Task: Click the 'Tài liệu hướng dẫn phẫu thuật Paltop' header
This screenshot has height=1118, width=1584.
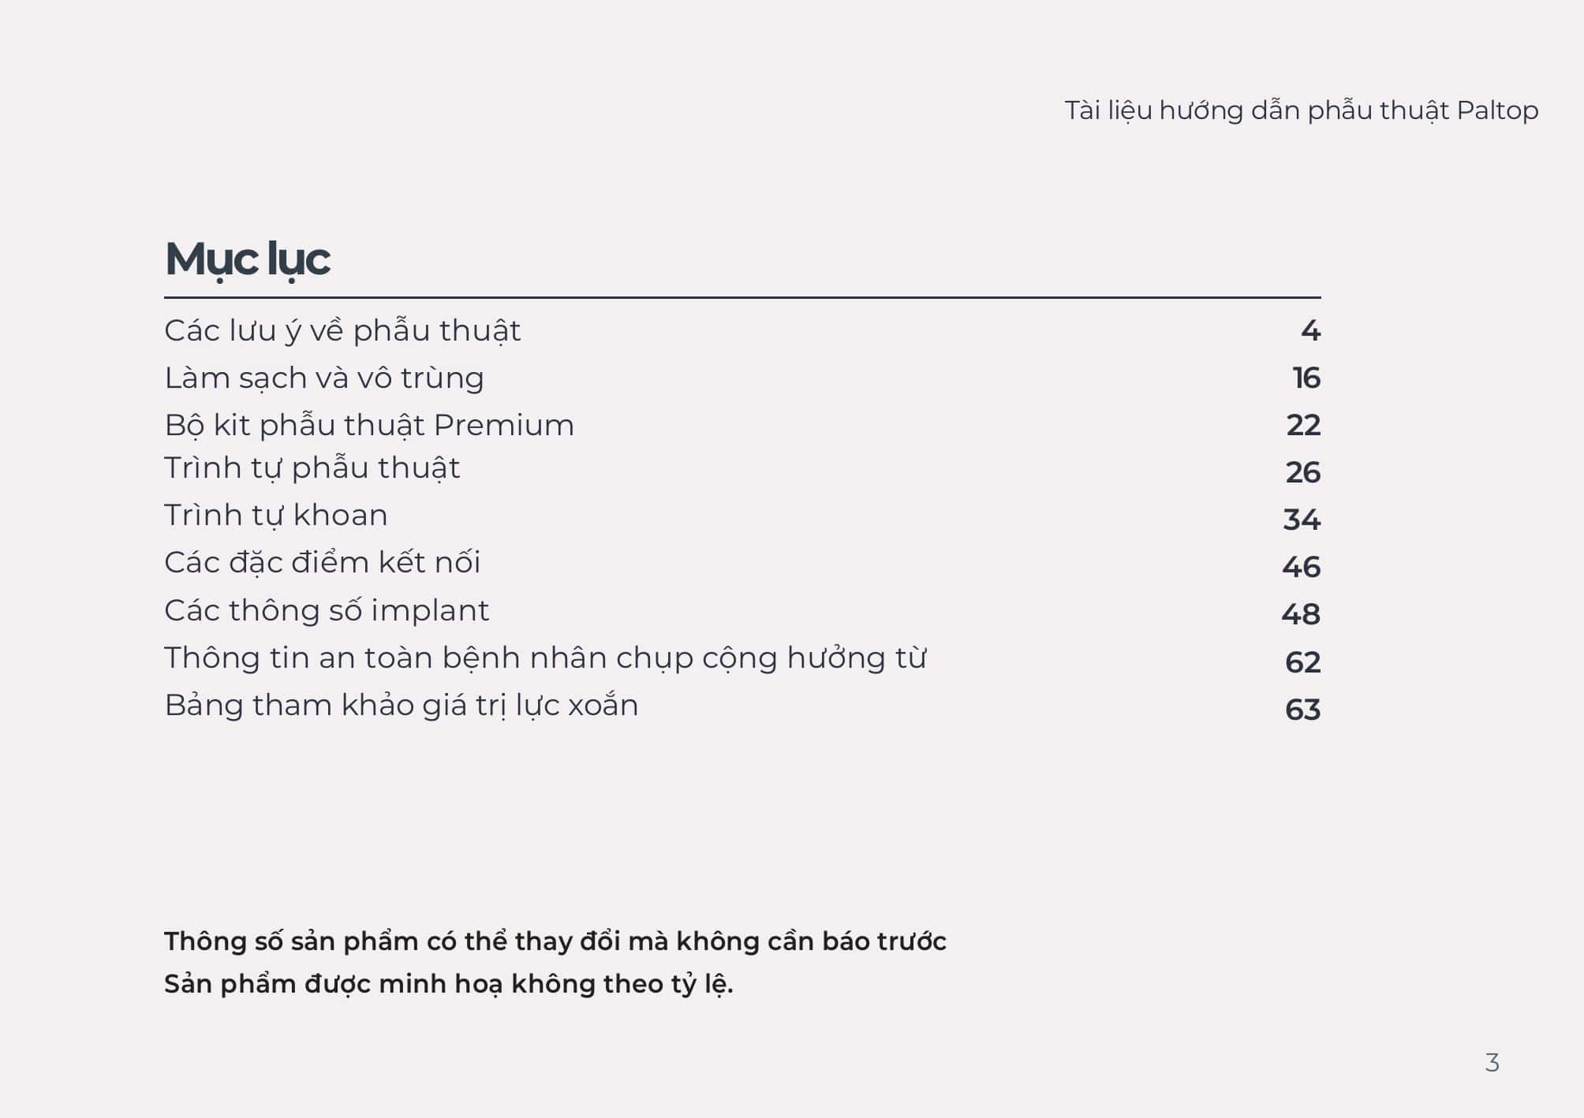Action: point(1301,111)
